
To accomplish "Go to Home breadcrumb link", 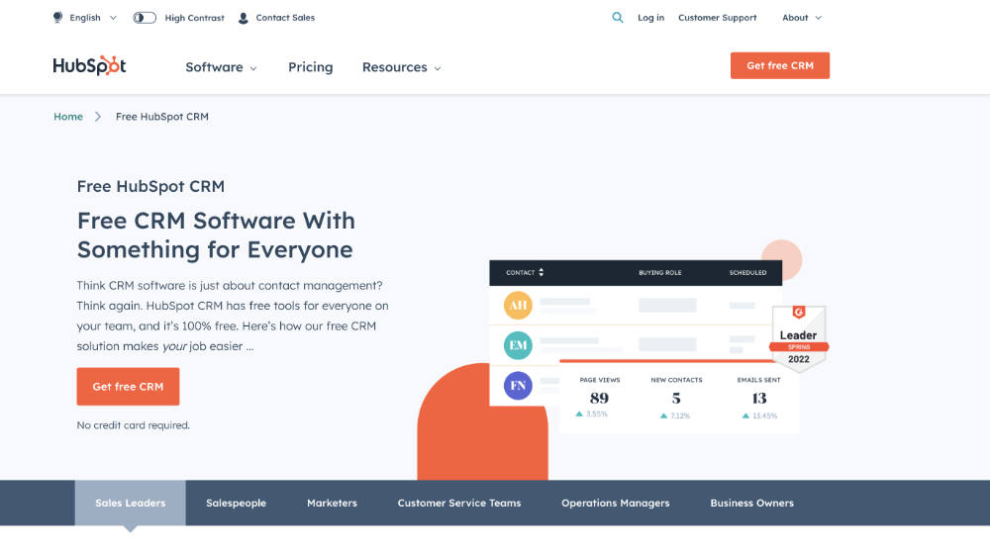I will tap(68, 117).
